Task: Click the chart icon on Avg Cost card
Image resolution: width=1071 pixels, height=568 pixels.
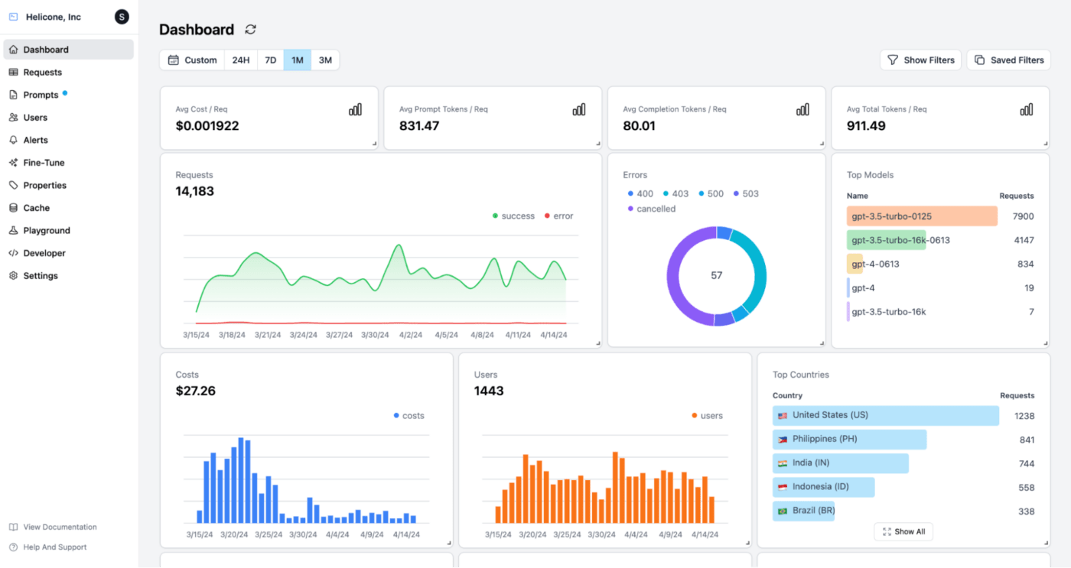Action: 355,110
